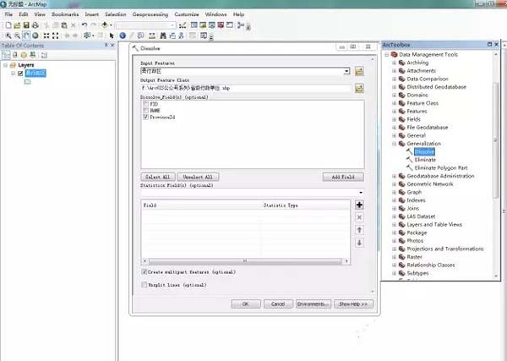Collapse the Generalization toolset

point(394,144)
